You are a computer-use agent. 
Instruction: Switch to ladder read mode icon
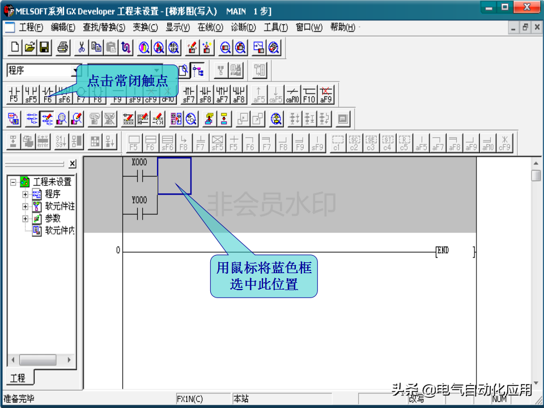pos(32,119)
